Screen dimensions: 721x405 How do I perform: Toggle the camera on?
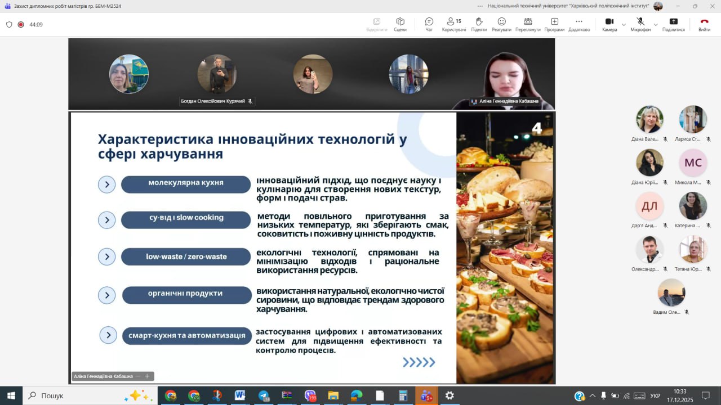[x=609, y=24]
